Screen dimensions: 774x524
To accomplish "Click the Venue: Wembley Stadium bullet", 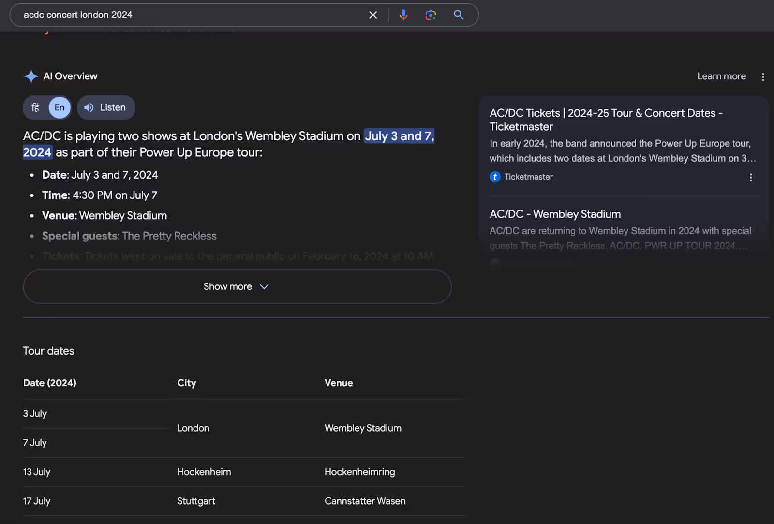I will (x=104, y=215).
